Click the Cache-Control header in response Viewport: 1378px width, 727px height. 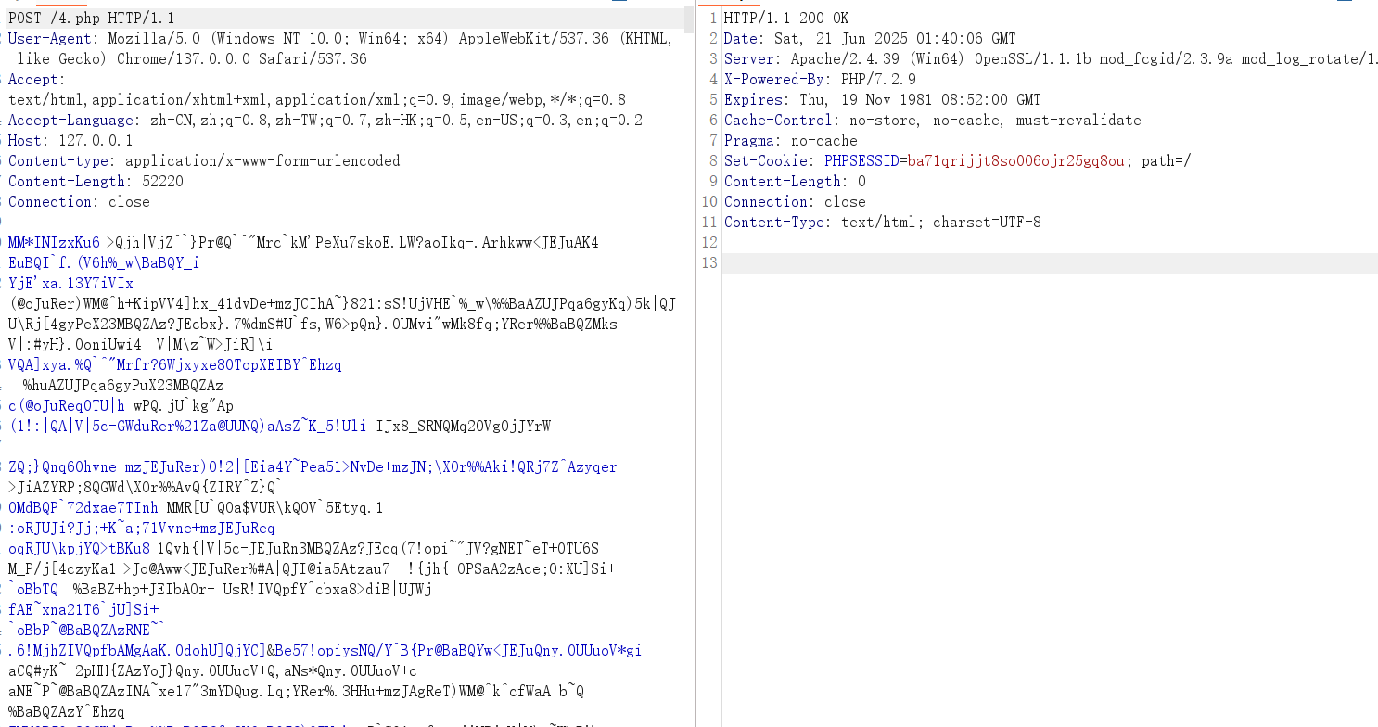click(x=932, y=121)
